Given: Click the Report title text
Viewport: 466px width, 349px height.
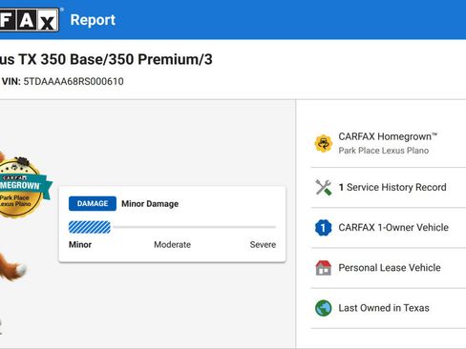Looking at the screenshot, I should coord(93,20).
